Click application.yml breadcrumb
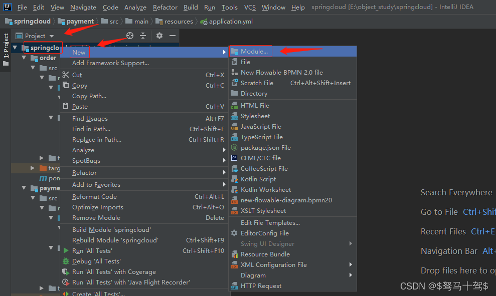The image size is (496, 296). click(227, 22)
